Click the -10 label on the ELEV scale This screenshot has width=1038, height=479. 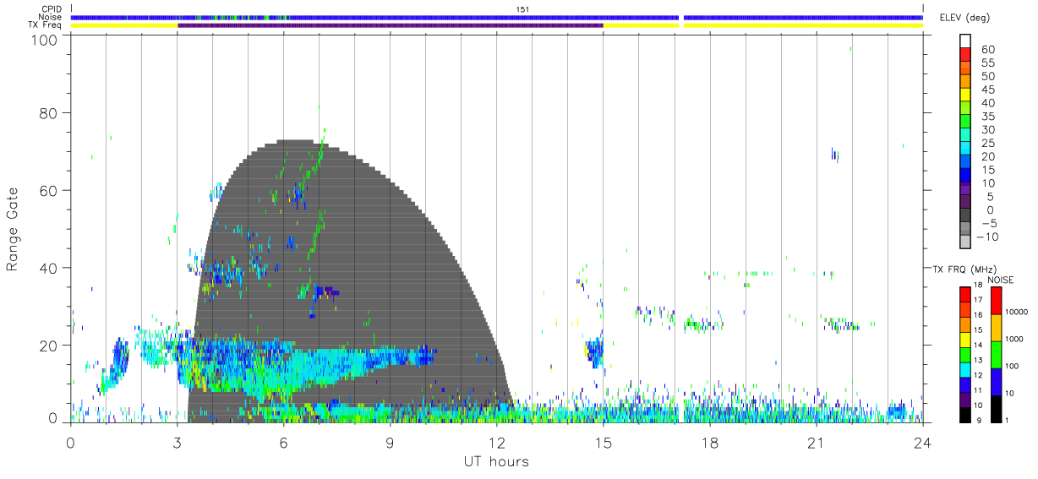[990, 237]
